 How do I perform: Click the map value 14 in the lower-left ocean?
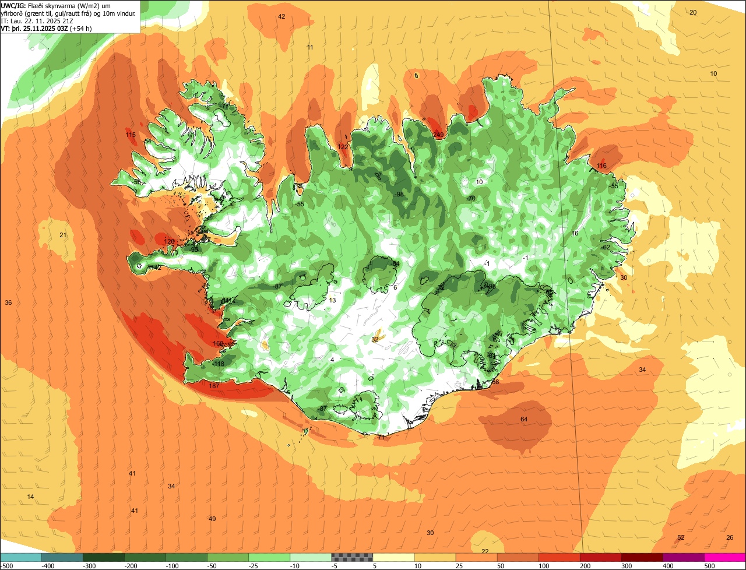tap(30, 497)
